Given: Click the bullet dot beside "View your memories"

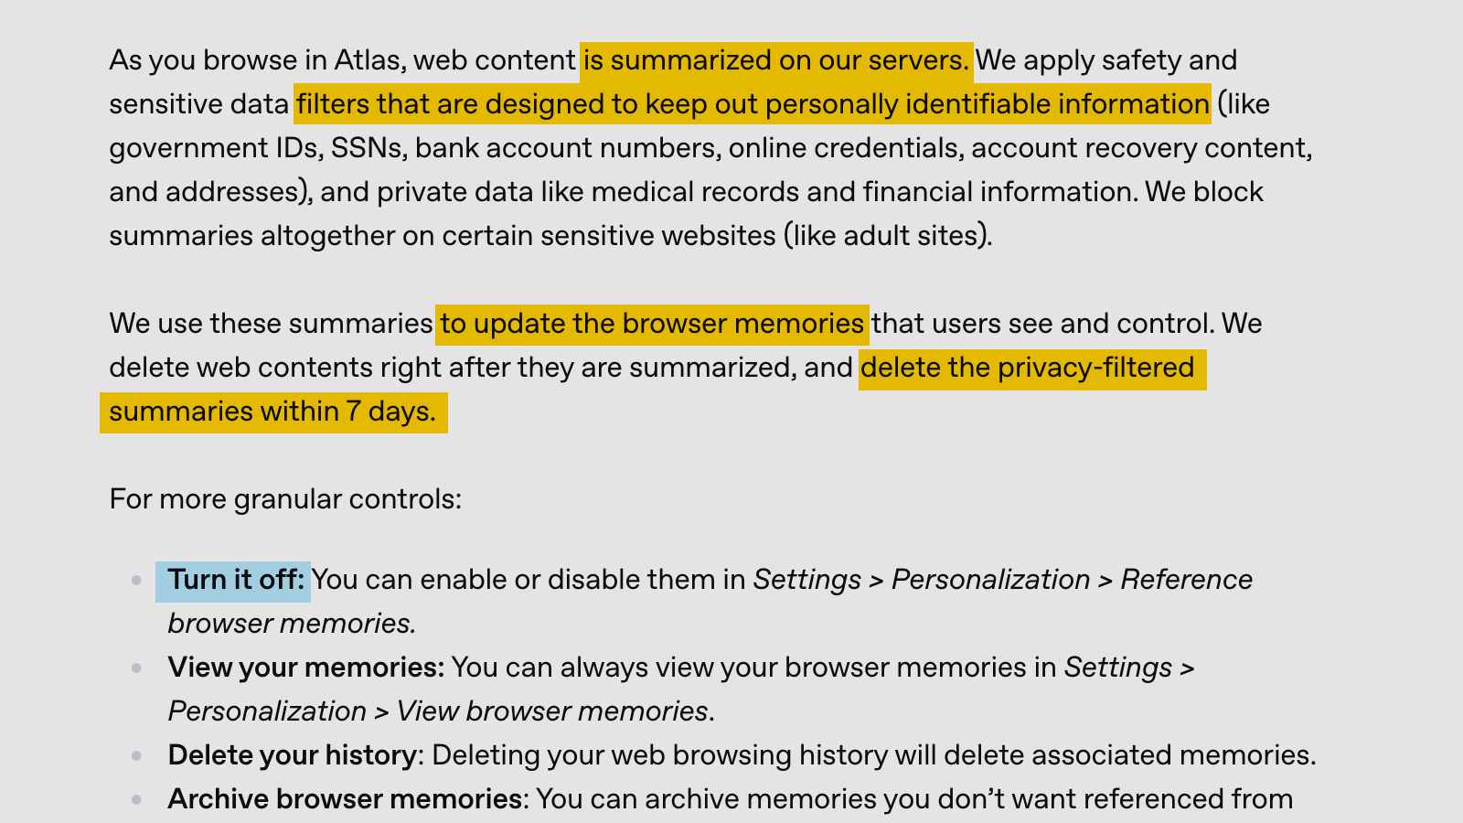Looking at the screenshot, I should tap(136, 668).
